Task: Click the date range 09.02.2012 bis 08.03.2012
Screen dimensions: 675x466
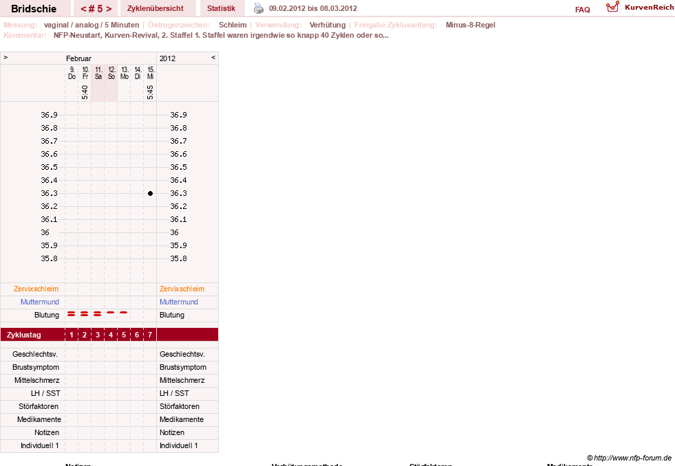Action: (x=313, y=8)
